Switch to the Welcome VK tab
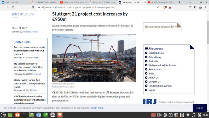 (x=15, y=2)
